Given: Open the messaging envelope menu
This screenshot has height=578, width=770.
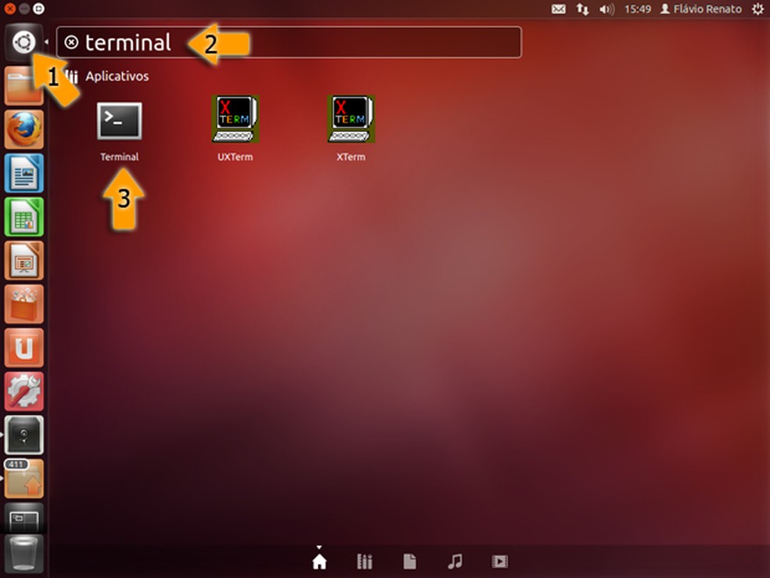Looking at the screenshot, I should pos(559,9).
